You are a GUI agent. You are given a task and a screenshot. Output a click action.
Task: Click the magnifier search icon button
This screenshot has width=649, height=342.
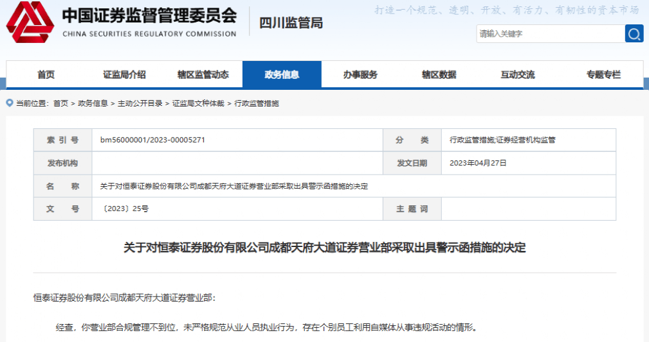pyautogui.click(x=634, y=34)
